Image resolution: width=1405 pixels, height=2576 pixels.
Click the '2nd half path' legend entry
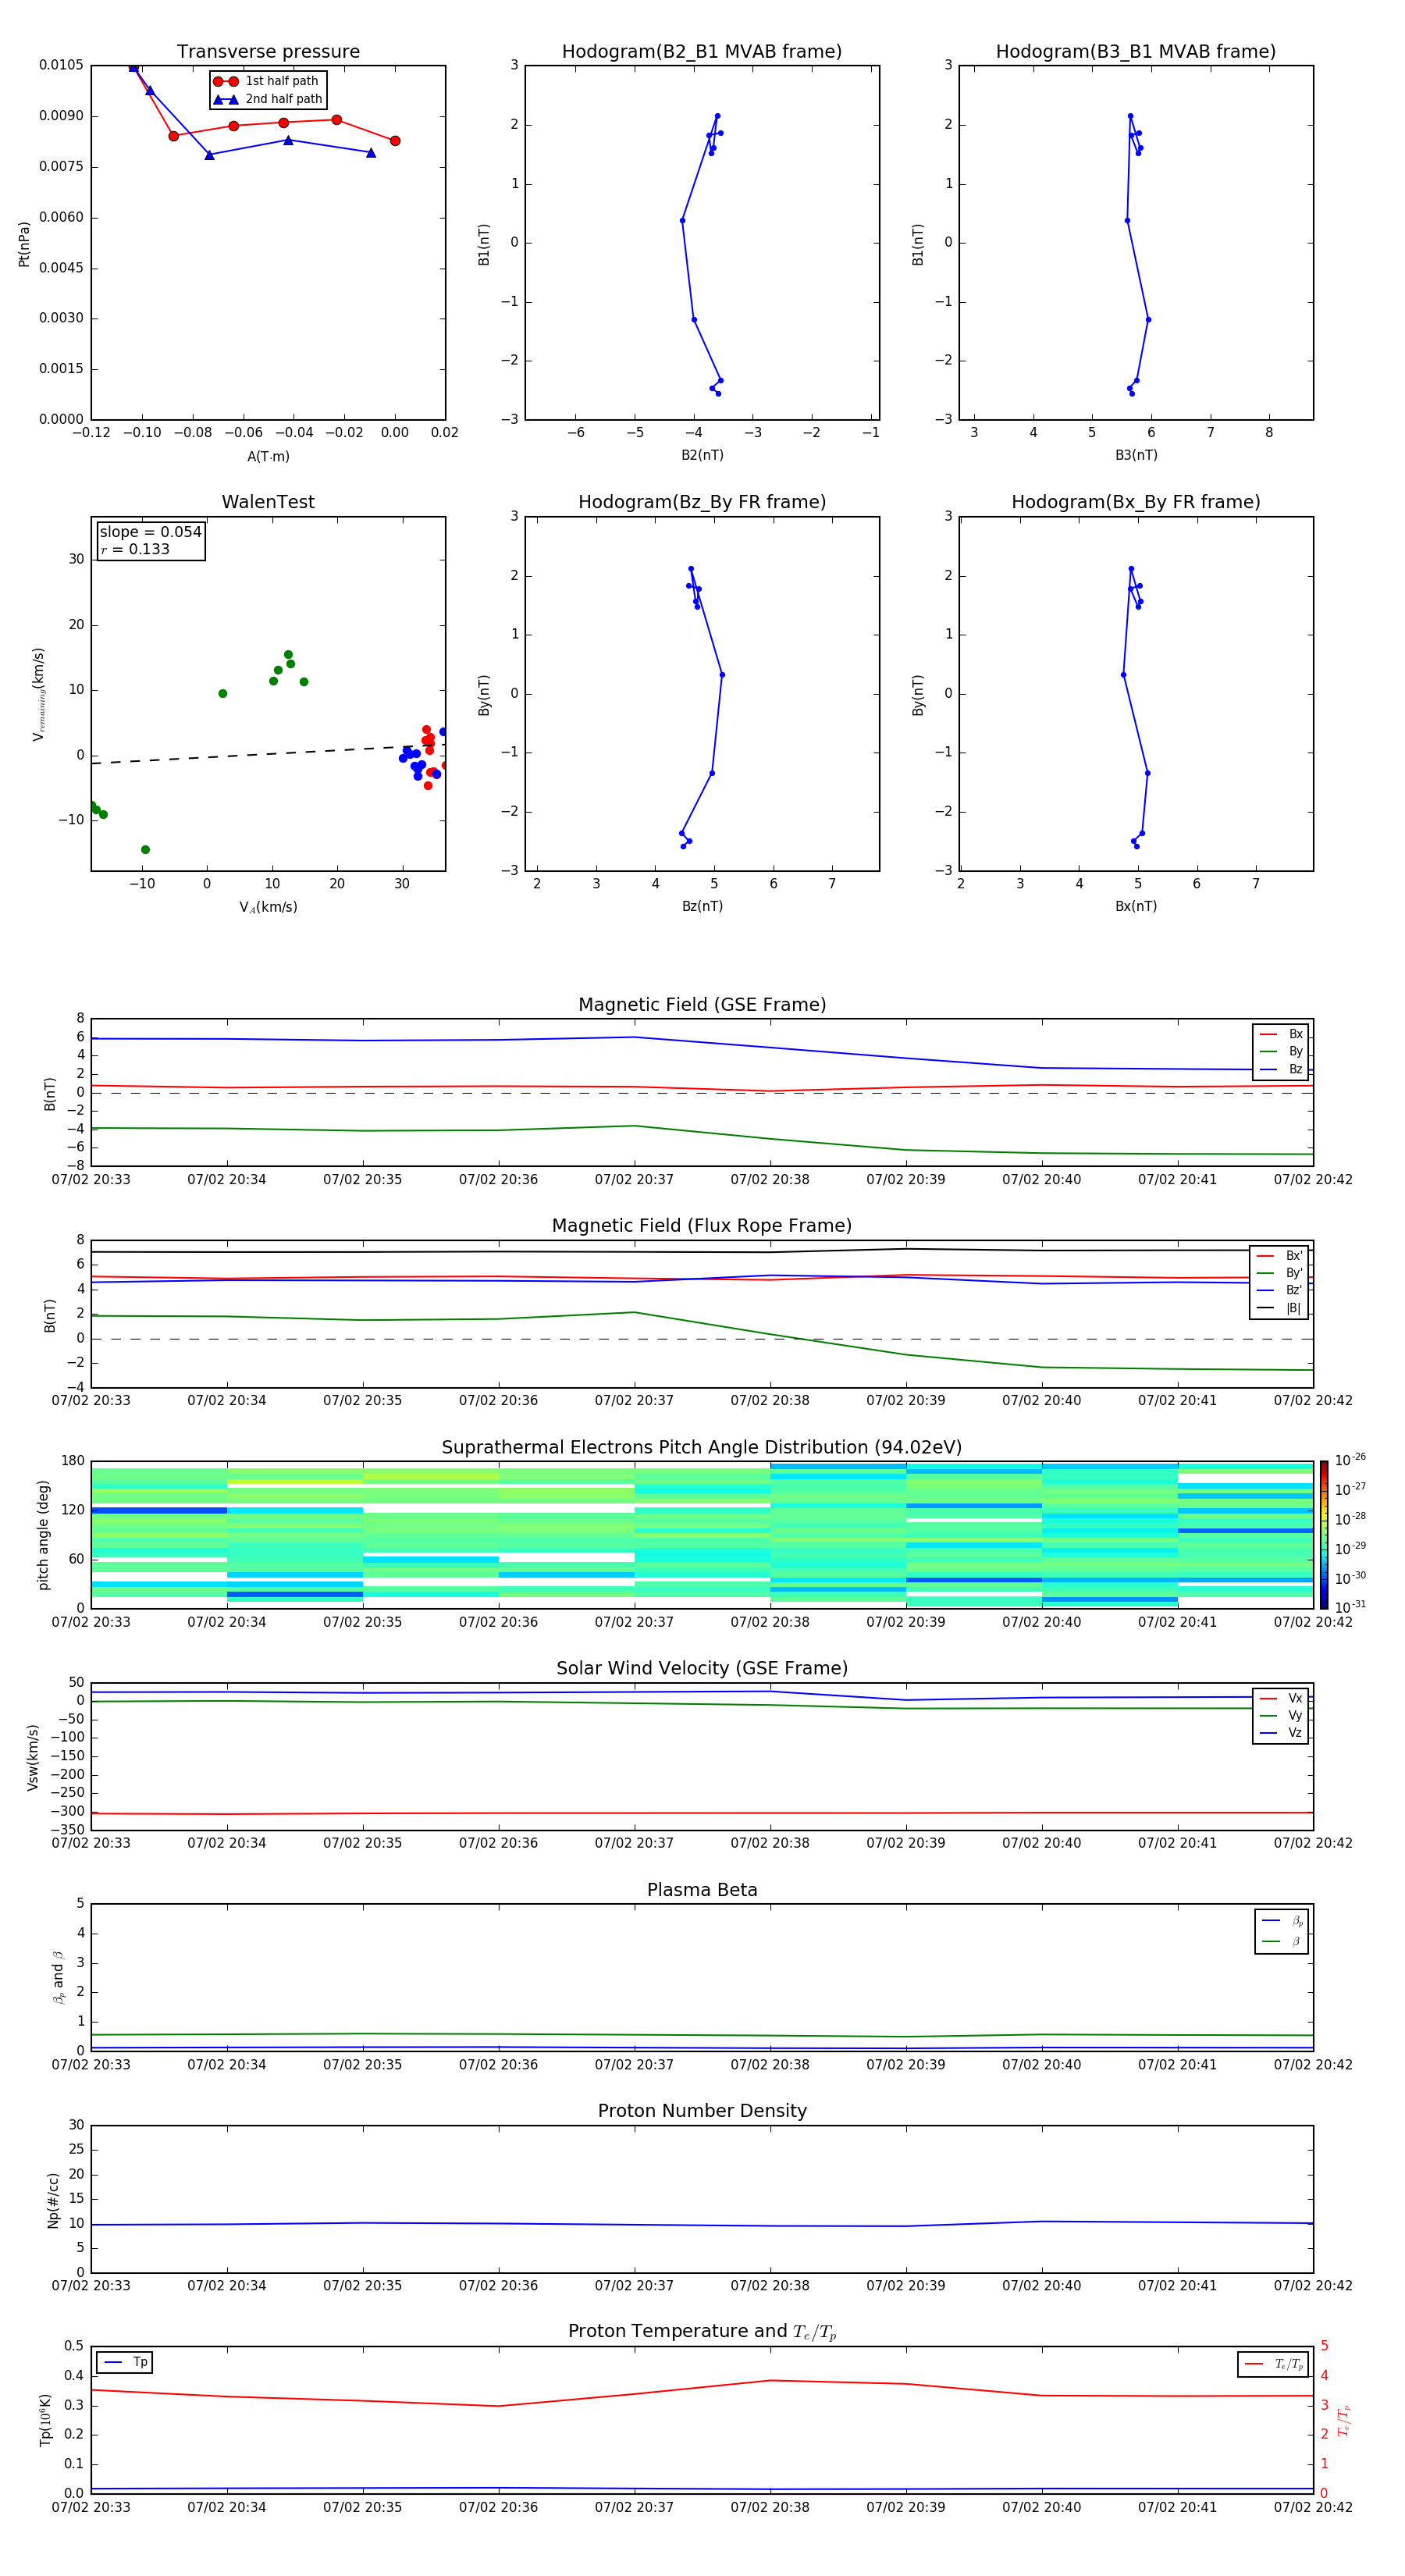pyautogui.click(x=268, y=99)
